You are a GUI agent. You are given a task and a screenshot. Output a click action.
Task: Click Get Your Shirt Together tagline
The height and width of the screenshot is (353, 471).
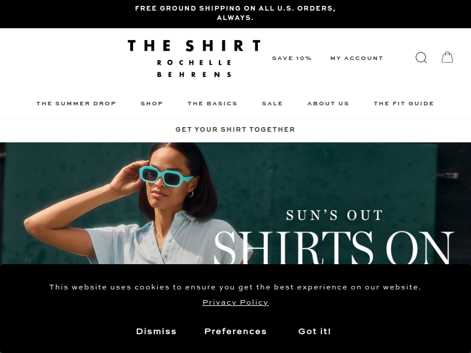[x=235, y=129]
